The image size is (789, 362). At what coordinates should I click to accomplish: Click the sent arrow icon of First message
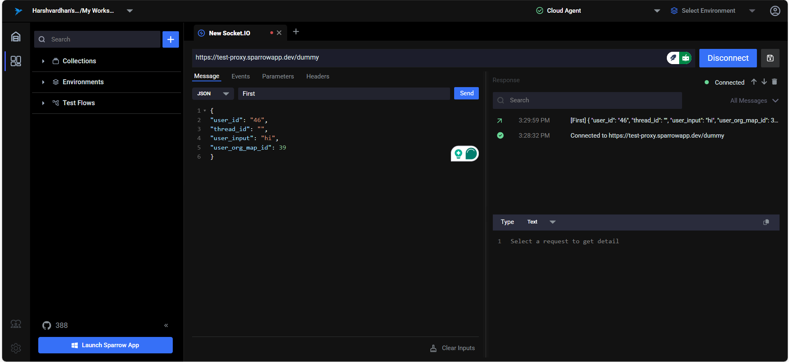499,121
